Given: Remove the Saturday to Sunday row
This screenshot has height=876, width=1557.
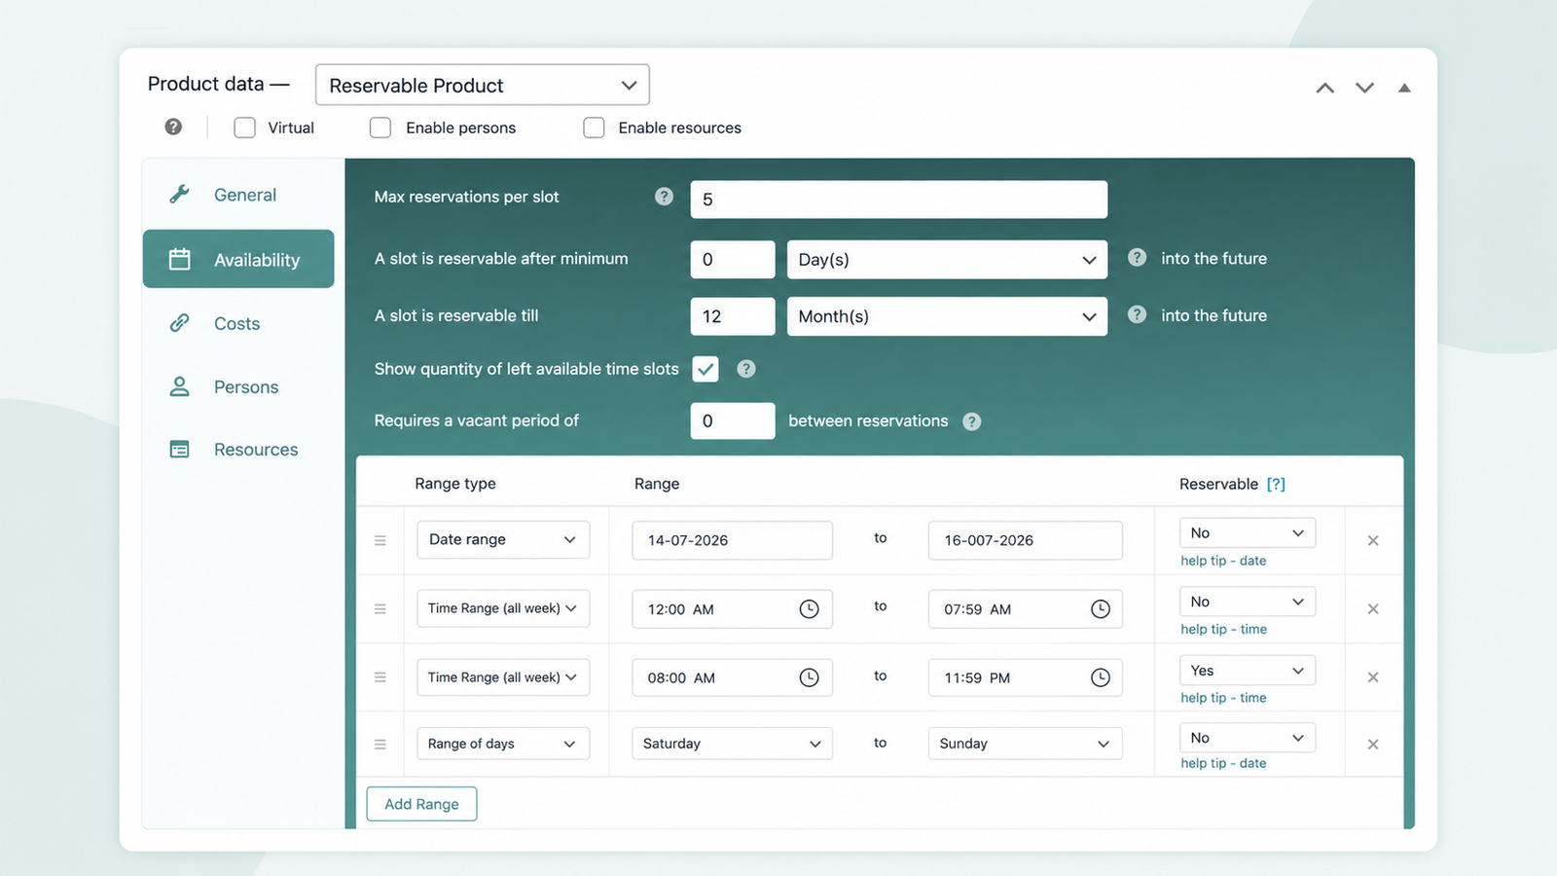Looking at the screenshot, I should [1373, 745].
